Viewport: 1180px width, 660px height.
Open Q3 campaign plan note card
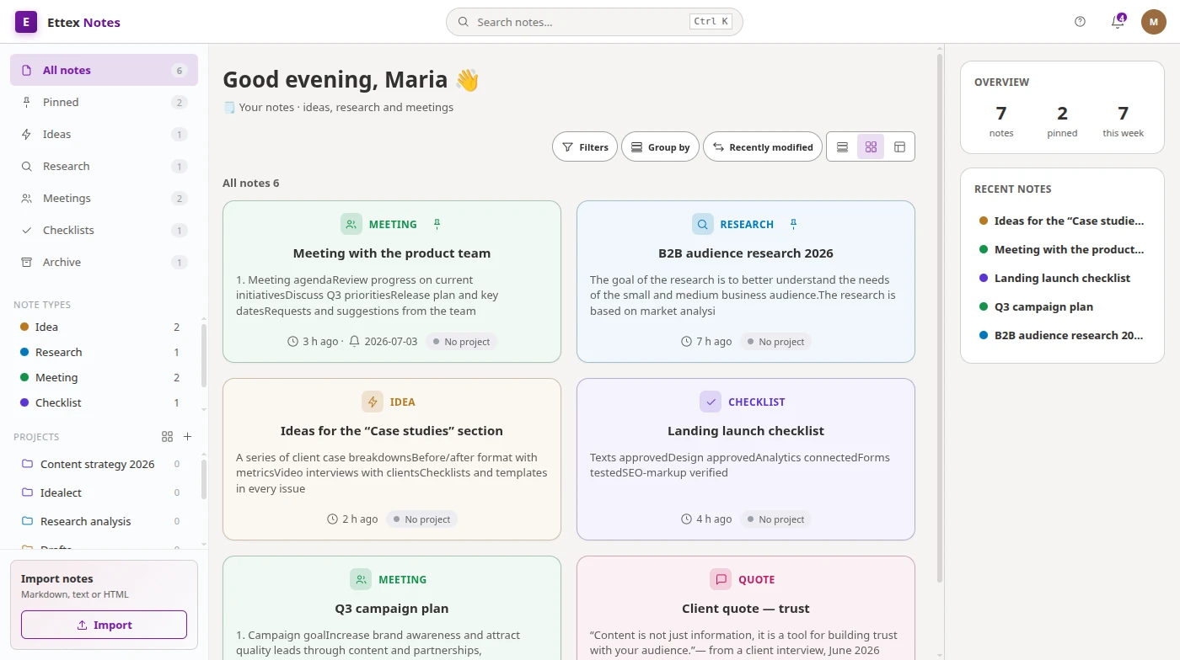tap(392, 608)
